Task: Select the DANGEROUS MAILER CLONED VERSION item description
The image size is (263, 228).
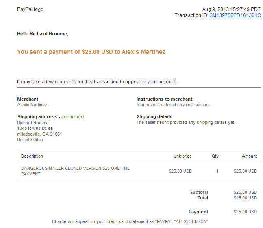Action: [75, 171]
